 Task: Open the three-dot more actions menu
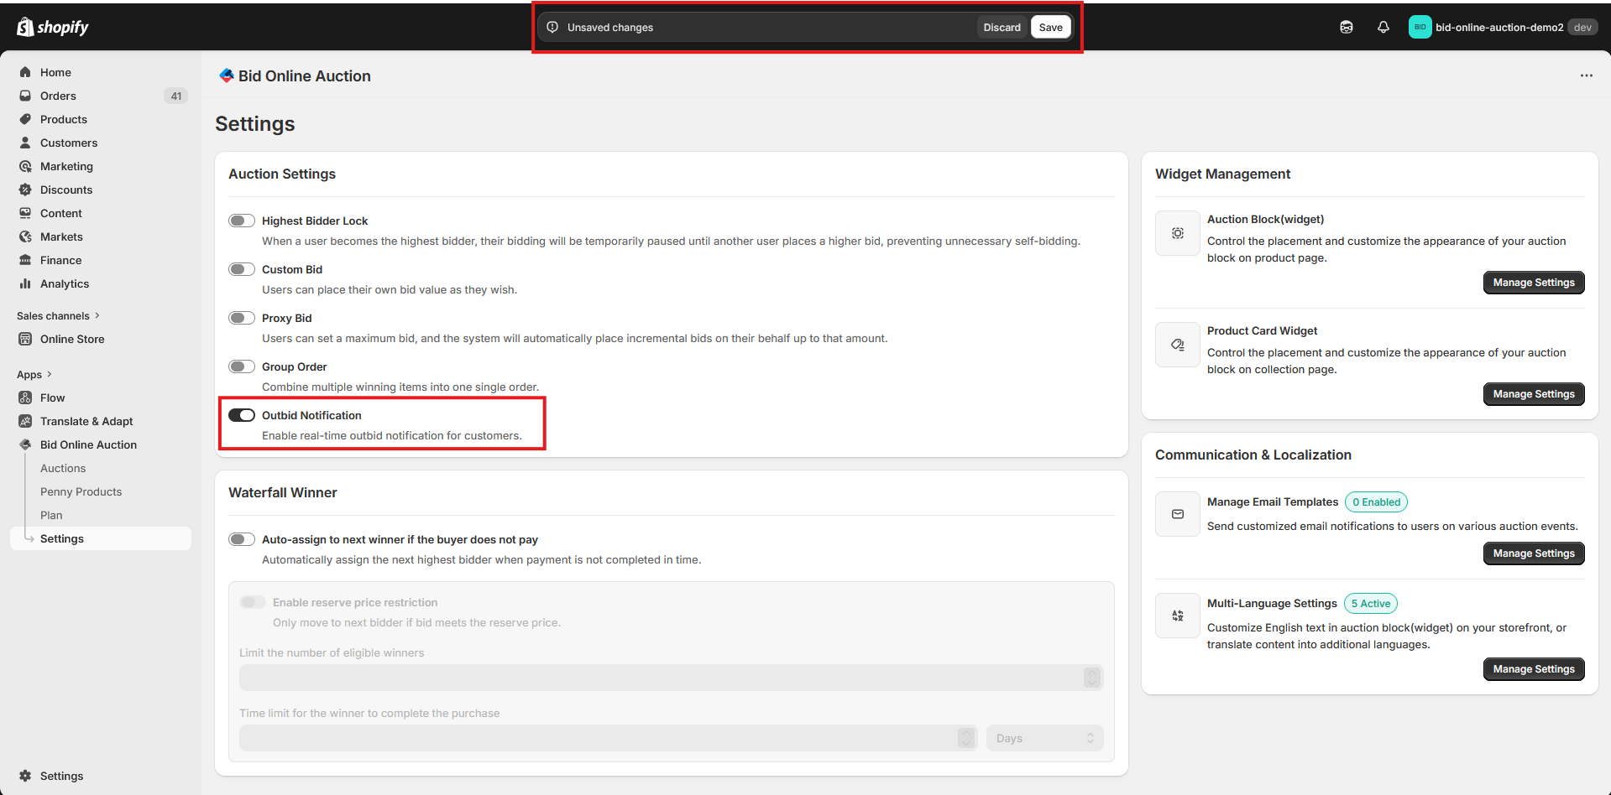click(x=1586, y=75)
